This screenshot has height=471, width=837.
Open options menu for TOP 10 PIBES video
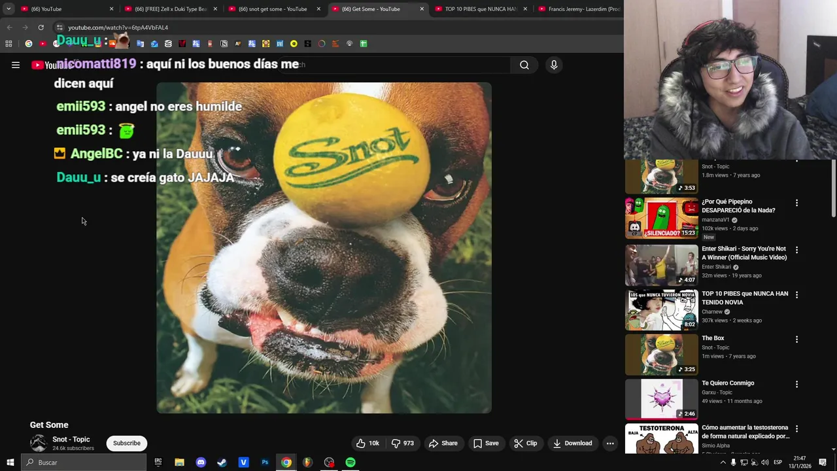796,295
